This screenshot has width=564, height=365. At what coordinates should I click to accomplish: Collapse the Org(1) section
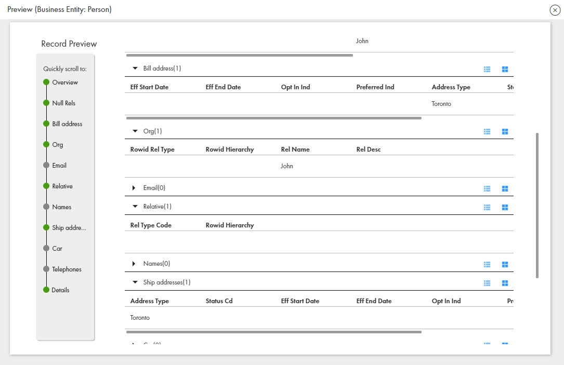tap(135, 131)
